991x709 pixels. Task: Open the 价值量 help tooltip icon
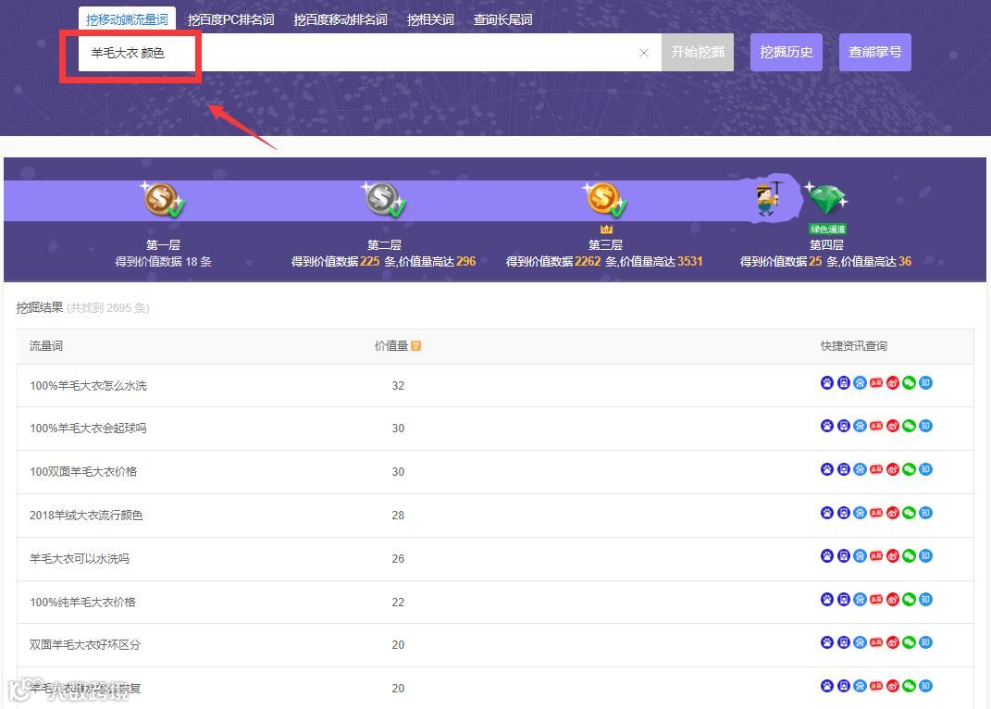(x=415, y=345)
